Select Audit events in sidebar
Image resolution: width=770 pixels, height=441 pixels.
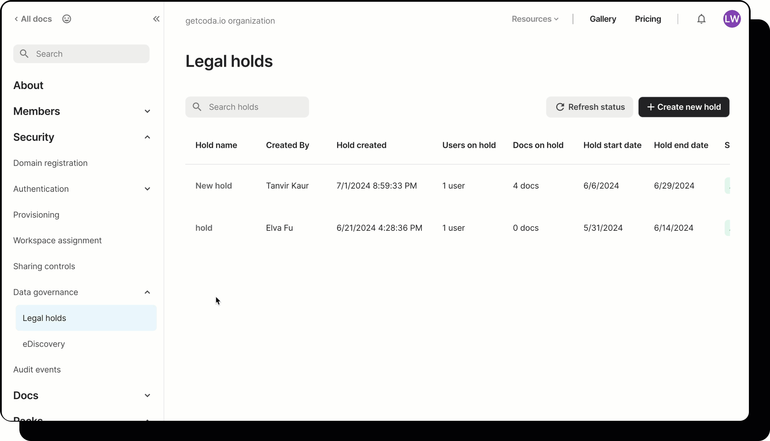point(37,370)
